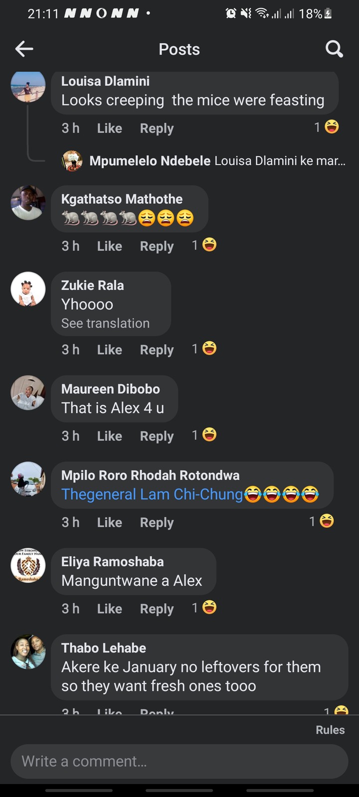The height and width of the screenshot is (797, 359).
Task: Open Eliya Ramoshaba's profile avatar
Action: (x=28, y=565)
